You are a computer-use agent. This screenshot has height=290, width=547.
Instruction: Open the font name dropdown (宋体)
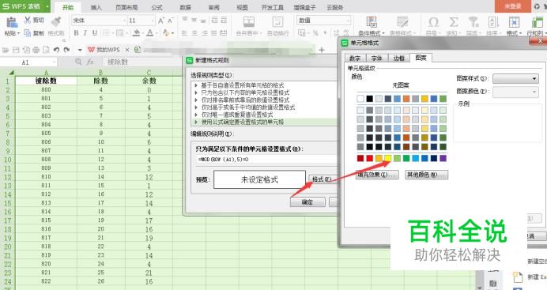(124, 21)
